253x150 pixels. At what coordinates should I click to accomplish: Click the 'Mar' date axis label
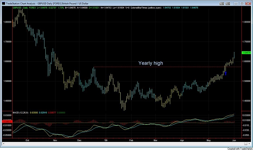[155, 140]
